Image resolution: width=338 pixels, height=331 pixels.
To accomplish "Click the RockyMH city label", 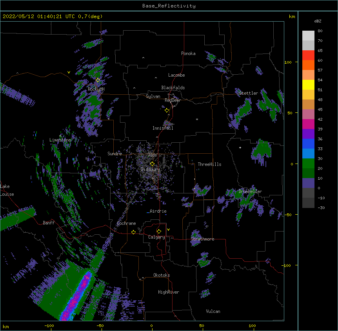I will click(x=96, y=89).
